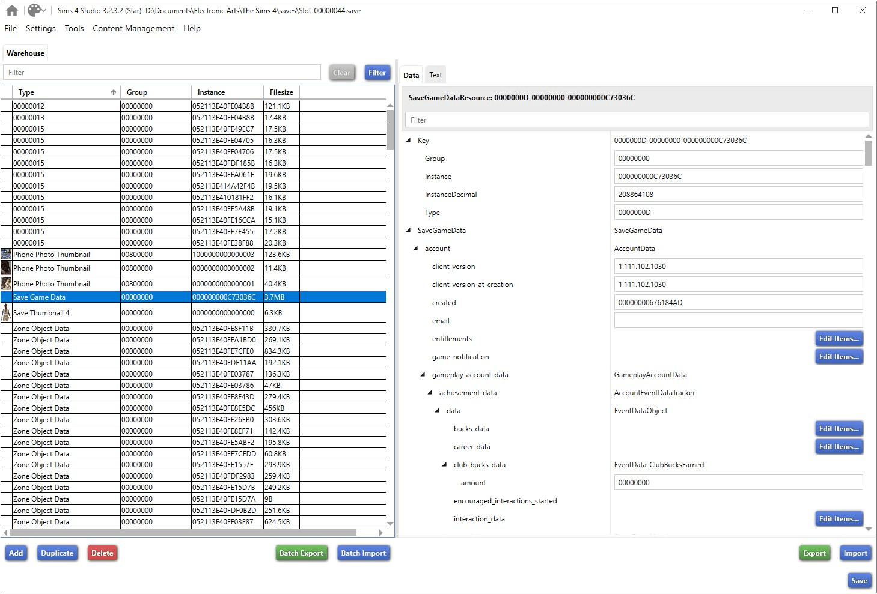This screenshot has height=594, width=877.
Task: Collapse the club_bucks_data node
Action: [445, 465]
